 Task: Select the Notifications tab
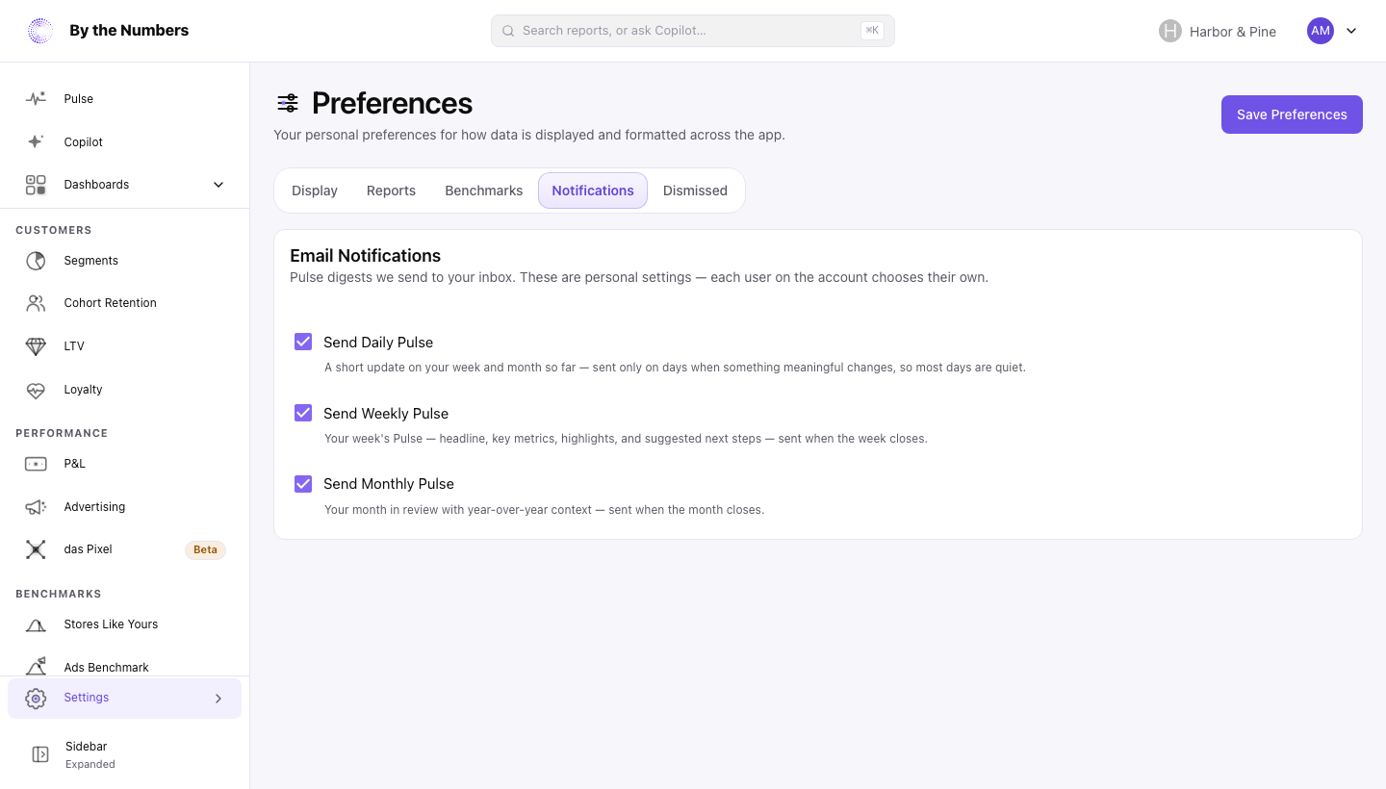[593, 191]
